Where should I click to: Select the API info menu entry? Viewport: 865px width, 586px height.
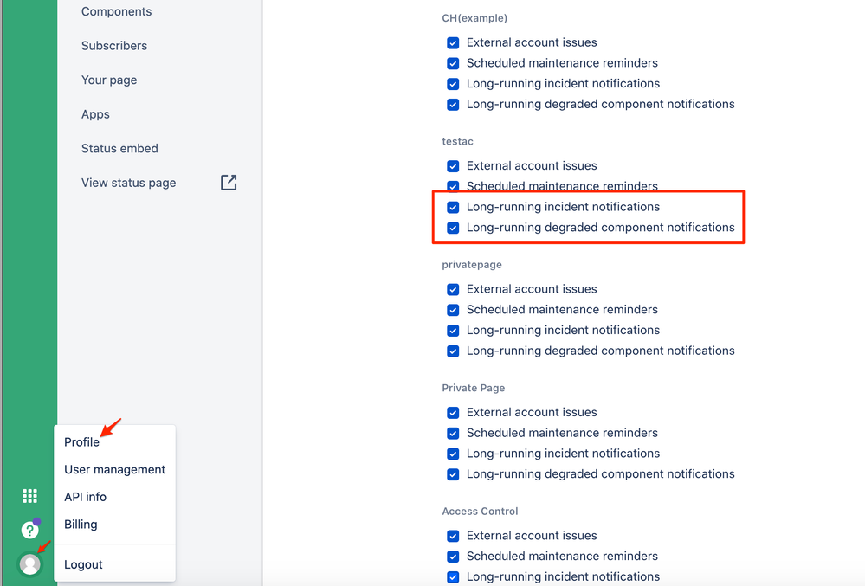[x=85, y=497]
